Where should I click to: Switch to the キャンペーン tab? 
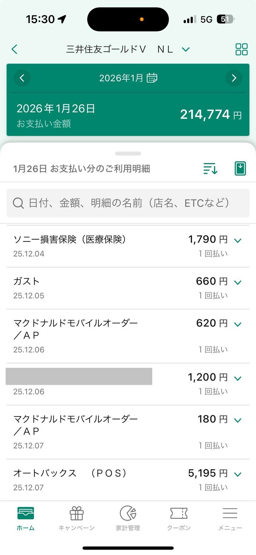(x=77, y=519)
